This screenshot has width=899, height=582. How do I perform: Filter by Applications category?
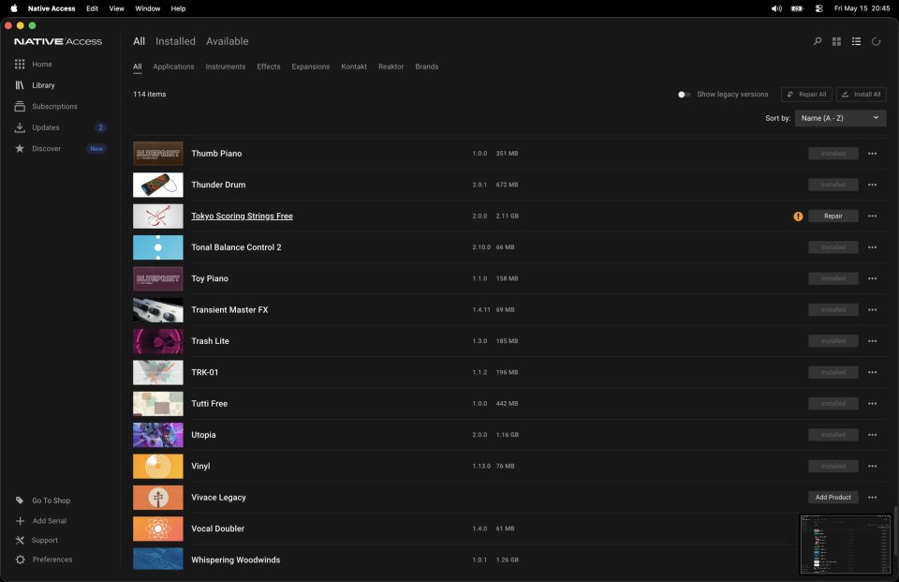coord(173,67)
